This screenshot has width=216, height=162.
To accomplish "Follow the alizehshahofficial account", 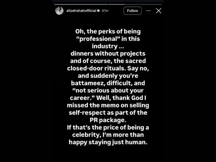I will [132, 11].
